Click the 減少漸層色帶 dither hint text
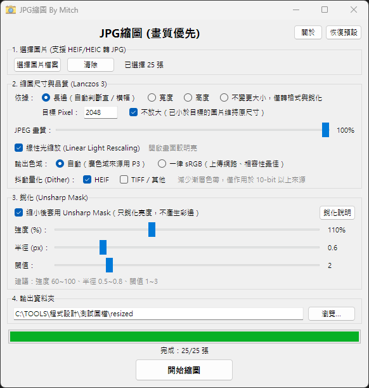 [x=242, y=180]
